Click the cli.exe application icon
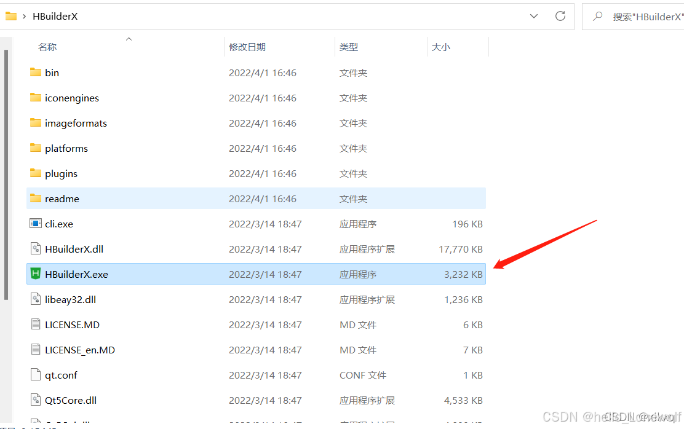 pyautogui.click(x=35, y=224)
